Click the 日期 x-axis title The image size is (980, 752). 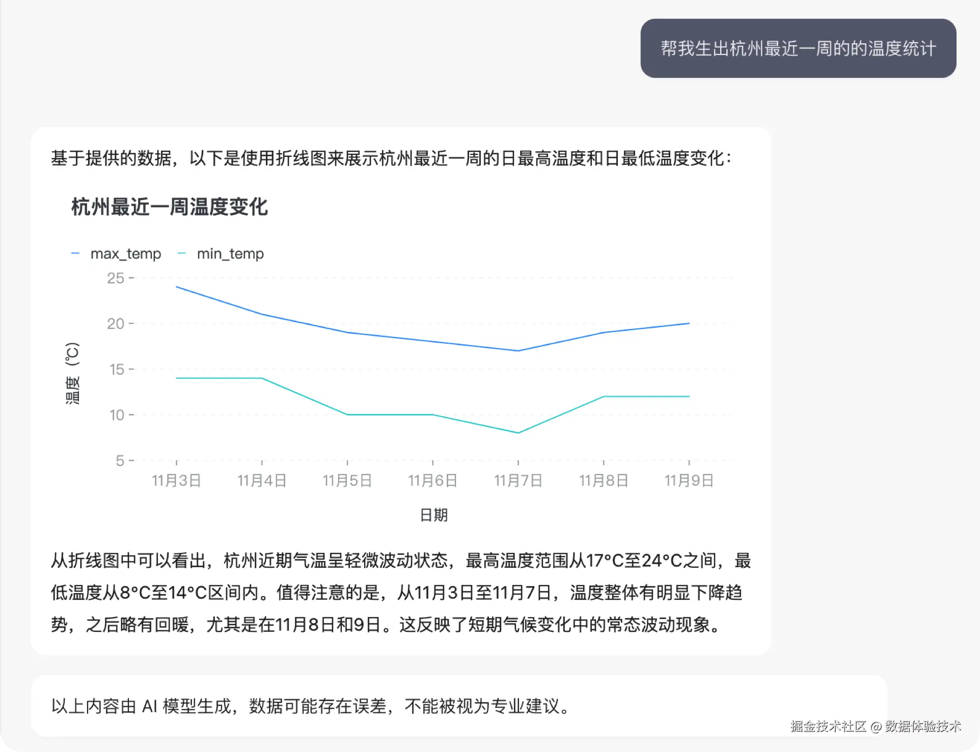click(433, 515)
